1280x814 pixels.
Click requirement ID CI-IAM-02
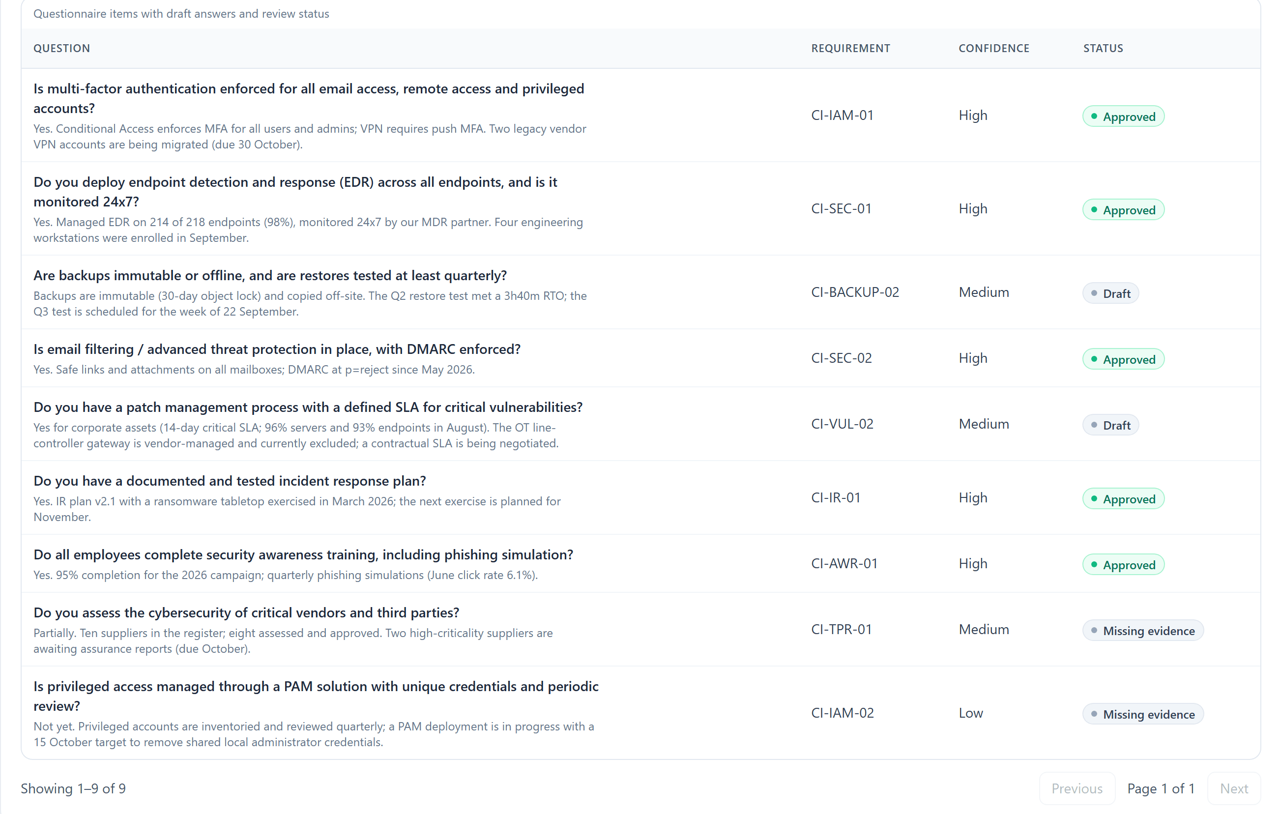(x=842, y=713)
